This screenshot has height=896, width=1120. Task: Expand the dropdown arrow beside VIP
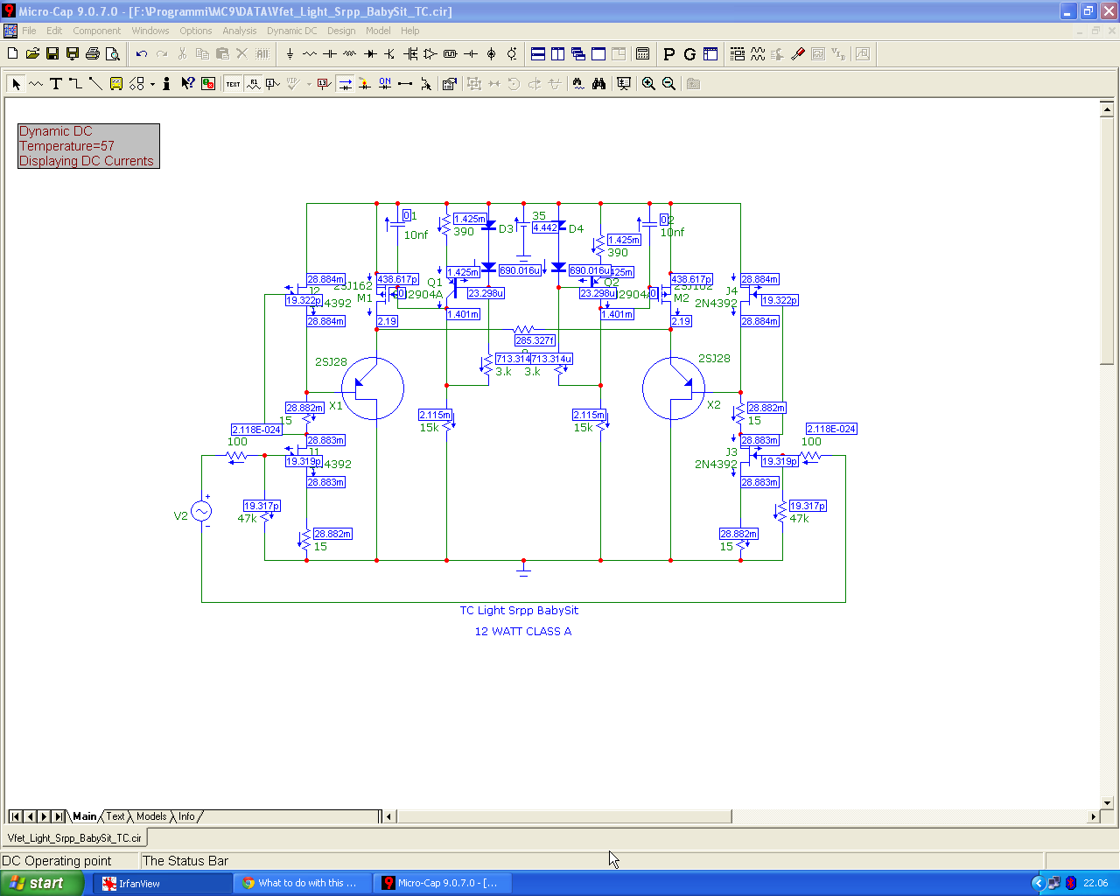[x=309, y=84]
